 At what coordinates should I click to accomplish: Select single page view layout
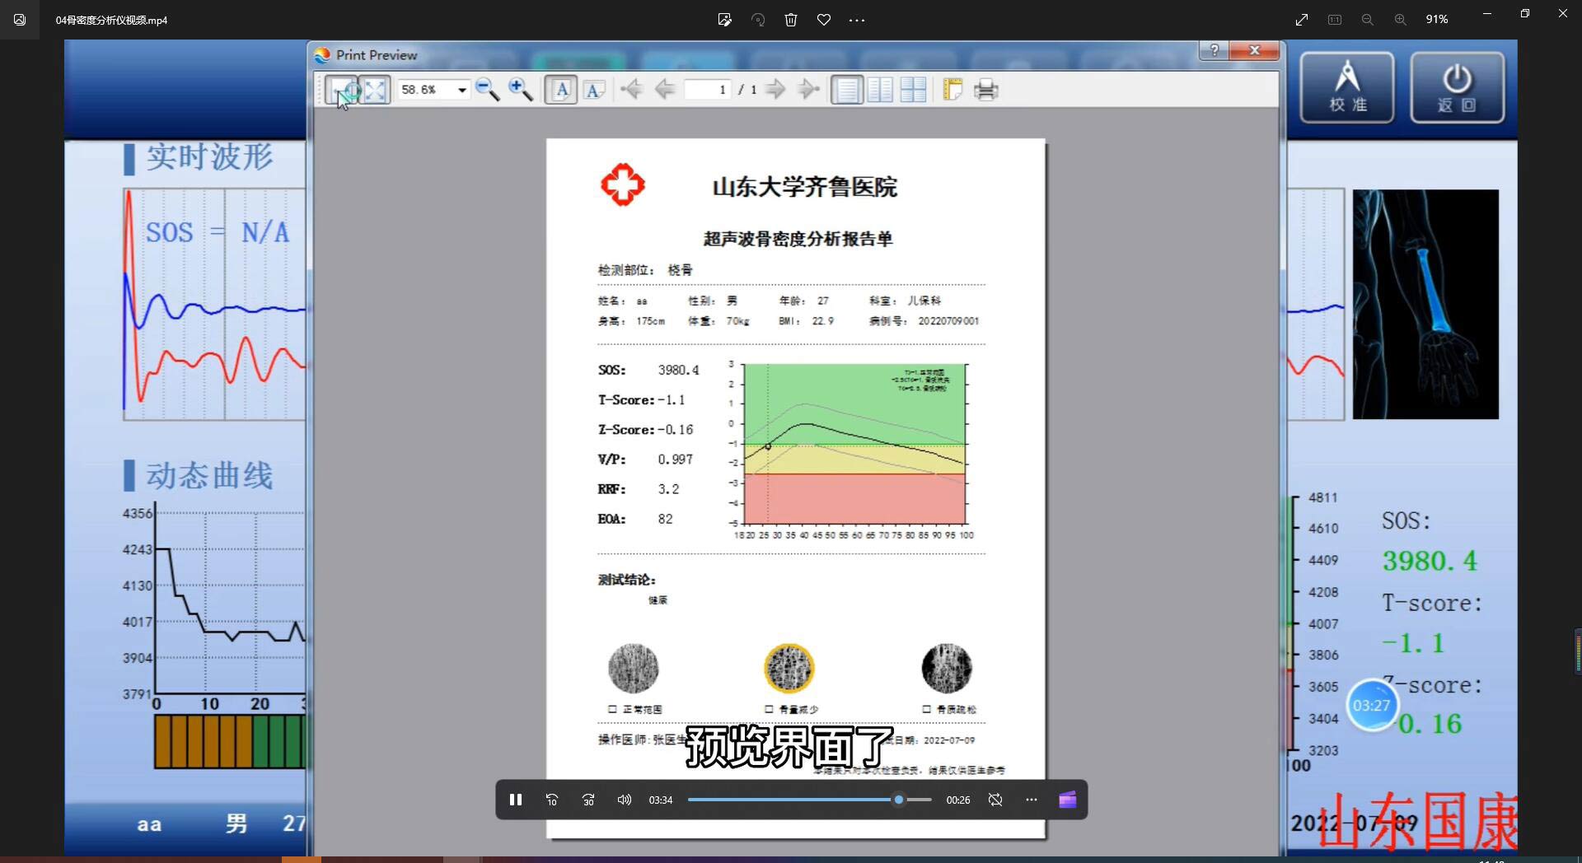[847, 90]
